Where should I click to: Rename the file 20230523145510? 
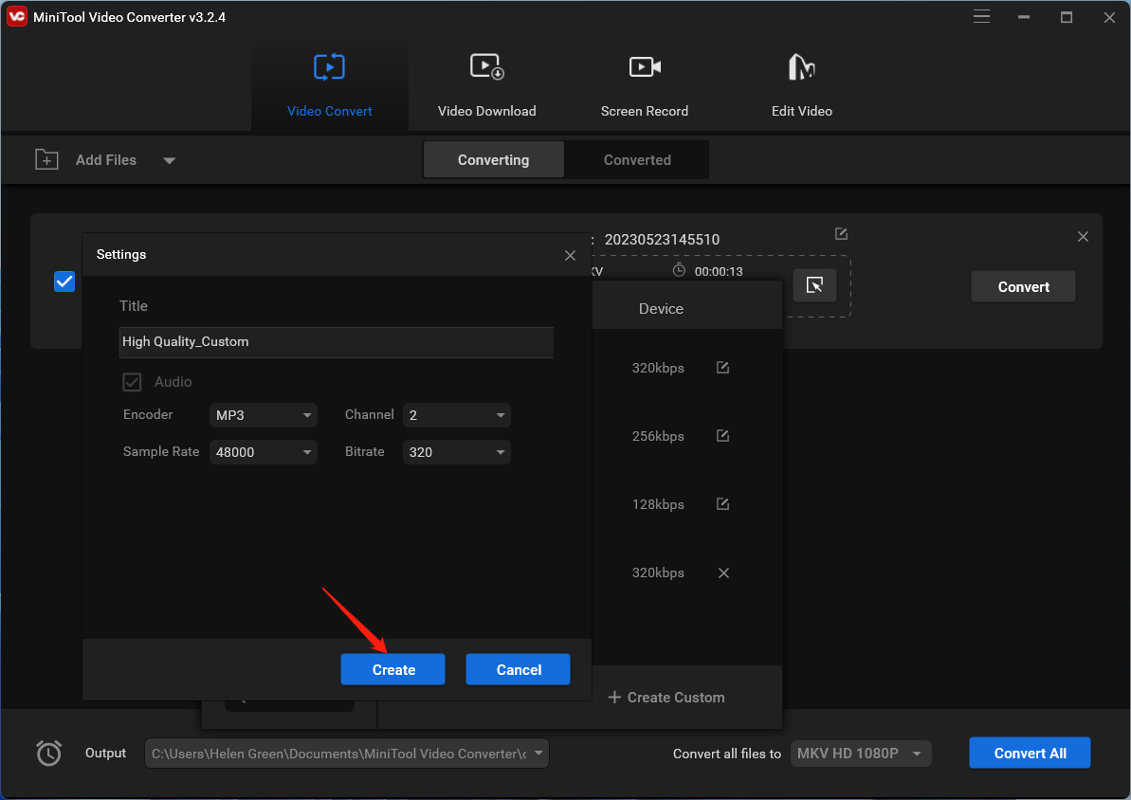pyautogui.click(x=841, y=233)
